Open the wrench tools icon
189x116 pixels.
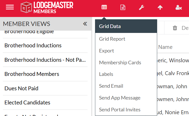[x=141, y=7]
